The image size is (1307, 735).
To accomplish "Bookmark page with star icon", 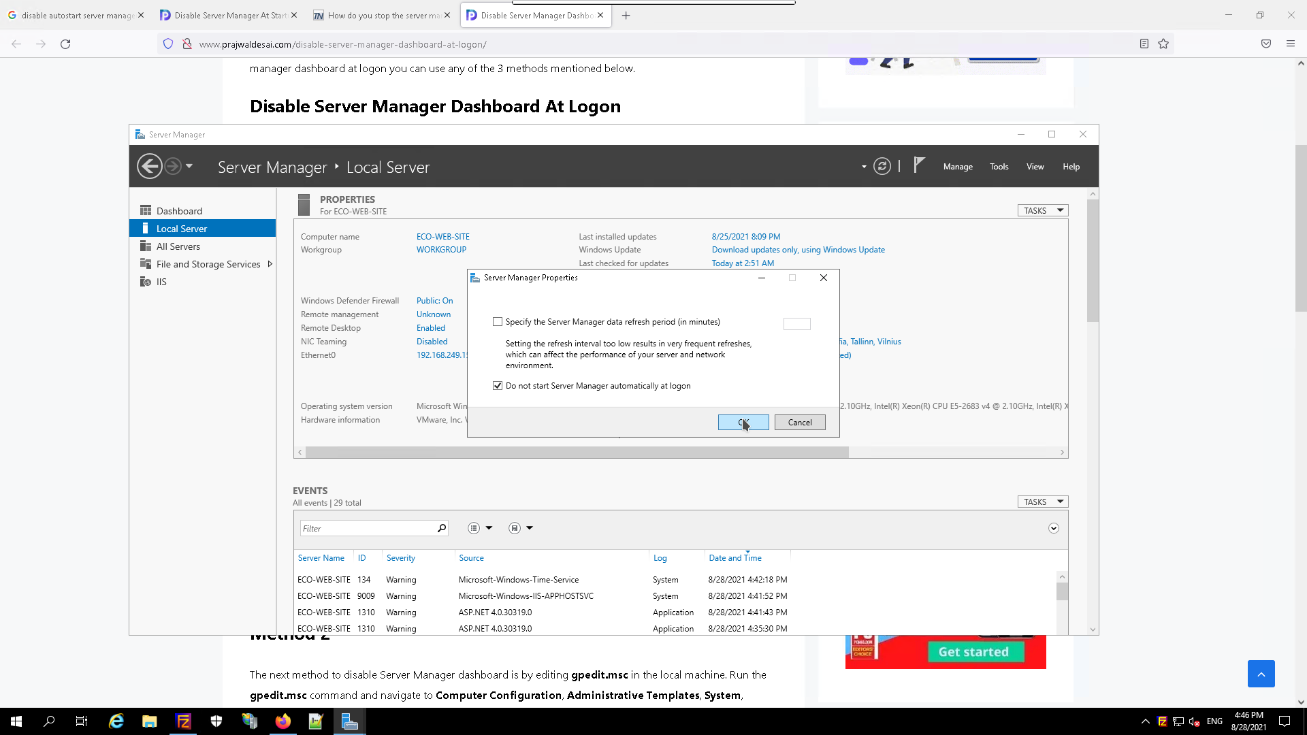I will pos(1163,44).
